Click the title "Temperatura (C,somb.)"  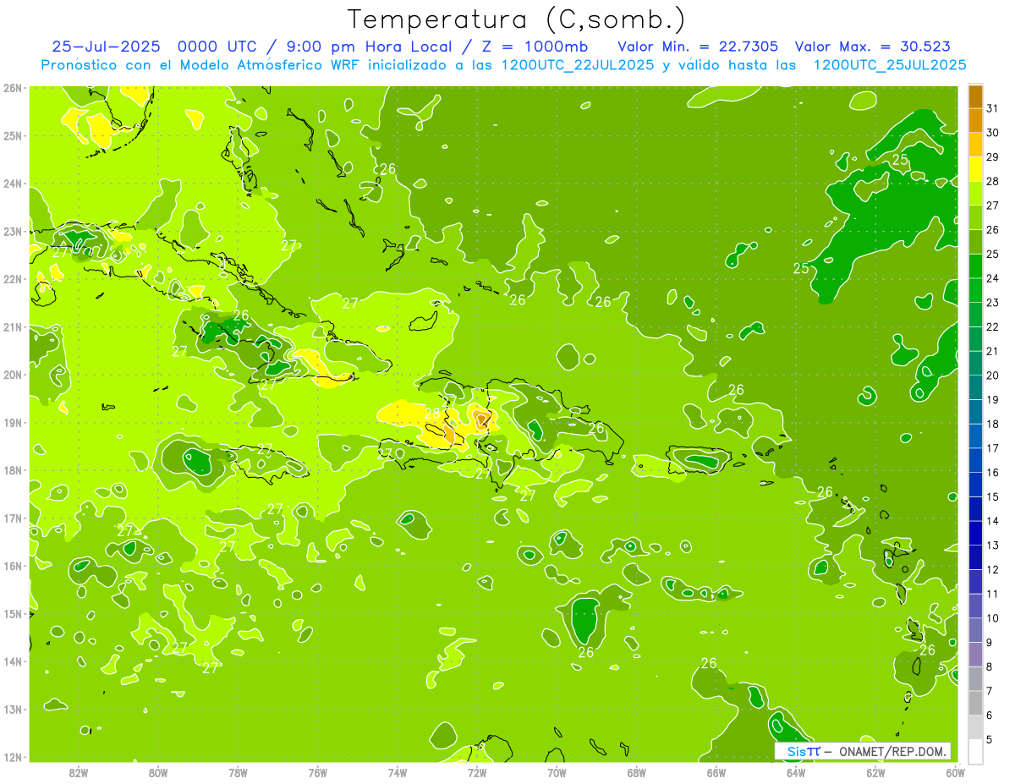coord(516,20)
